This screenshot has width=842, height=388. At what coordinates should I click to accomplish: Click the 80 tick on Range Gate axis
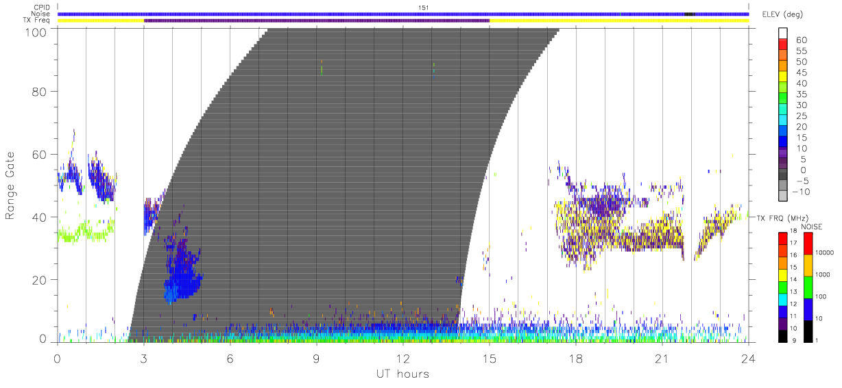[40, 91]
